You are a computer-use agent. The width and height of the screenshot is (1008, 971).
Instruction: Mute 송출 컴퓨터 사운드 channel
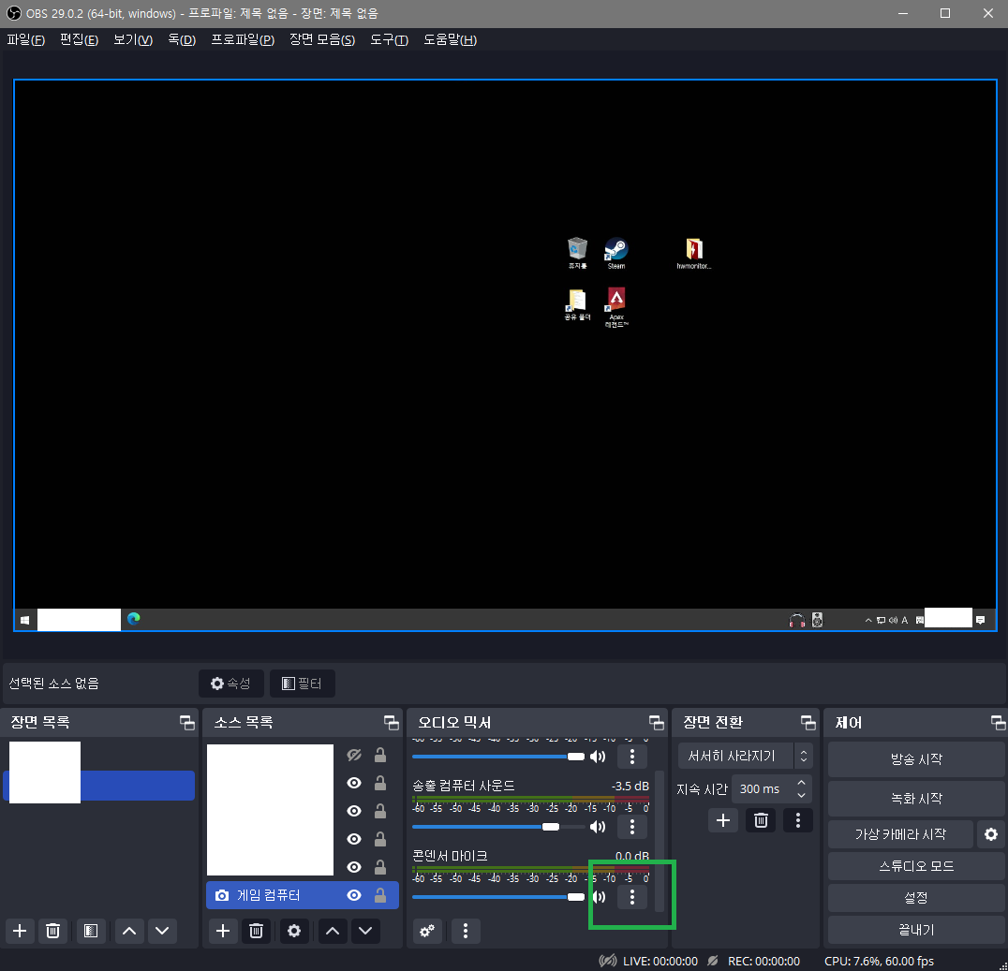pos(598,827)
